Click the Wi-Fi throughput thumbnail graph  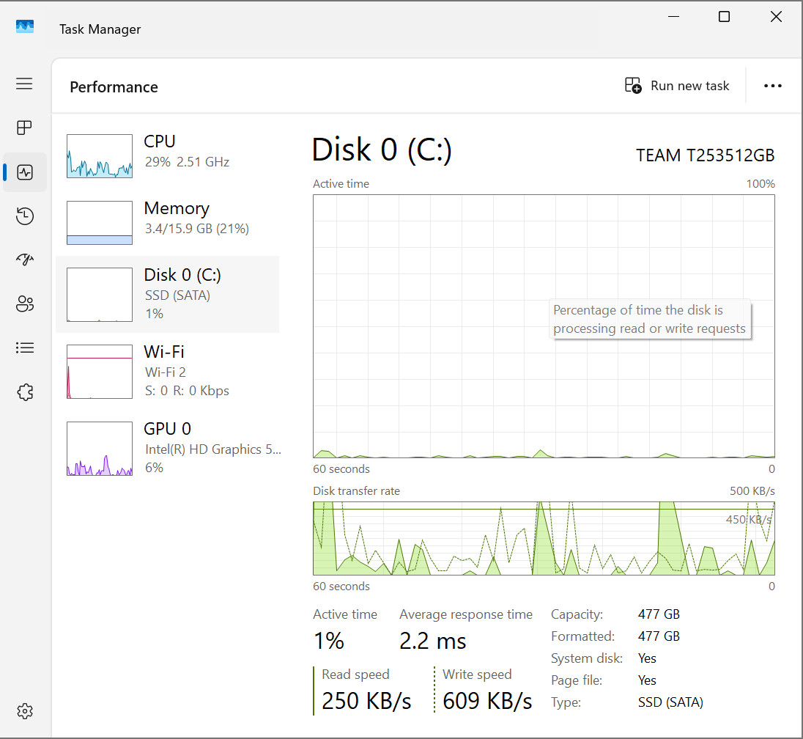click(x=100, y=371)
